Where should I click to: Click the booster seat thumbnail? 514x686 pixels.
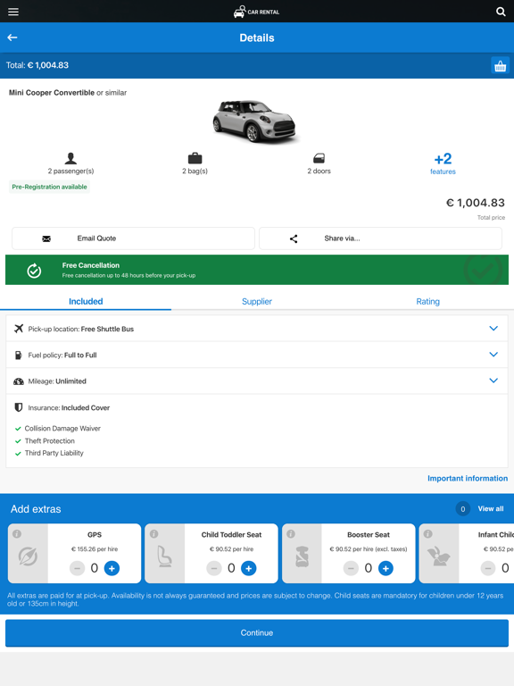tap(302, 556)
